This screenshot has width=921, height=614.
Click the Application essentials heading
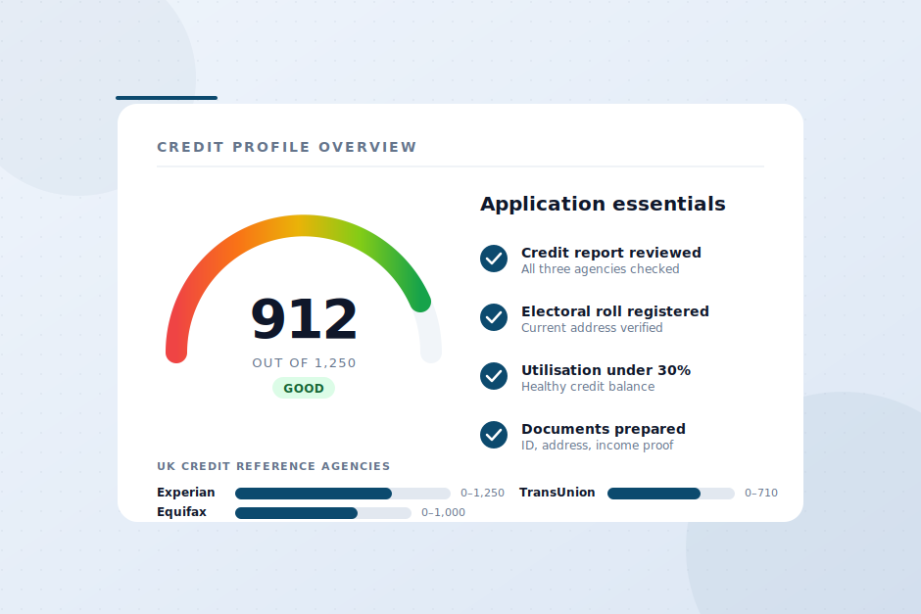point(603,204)
